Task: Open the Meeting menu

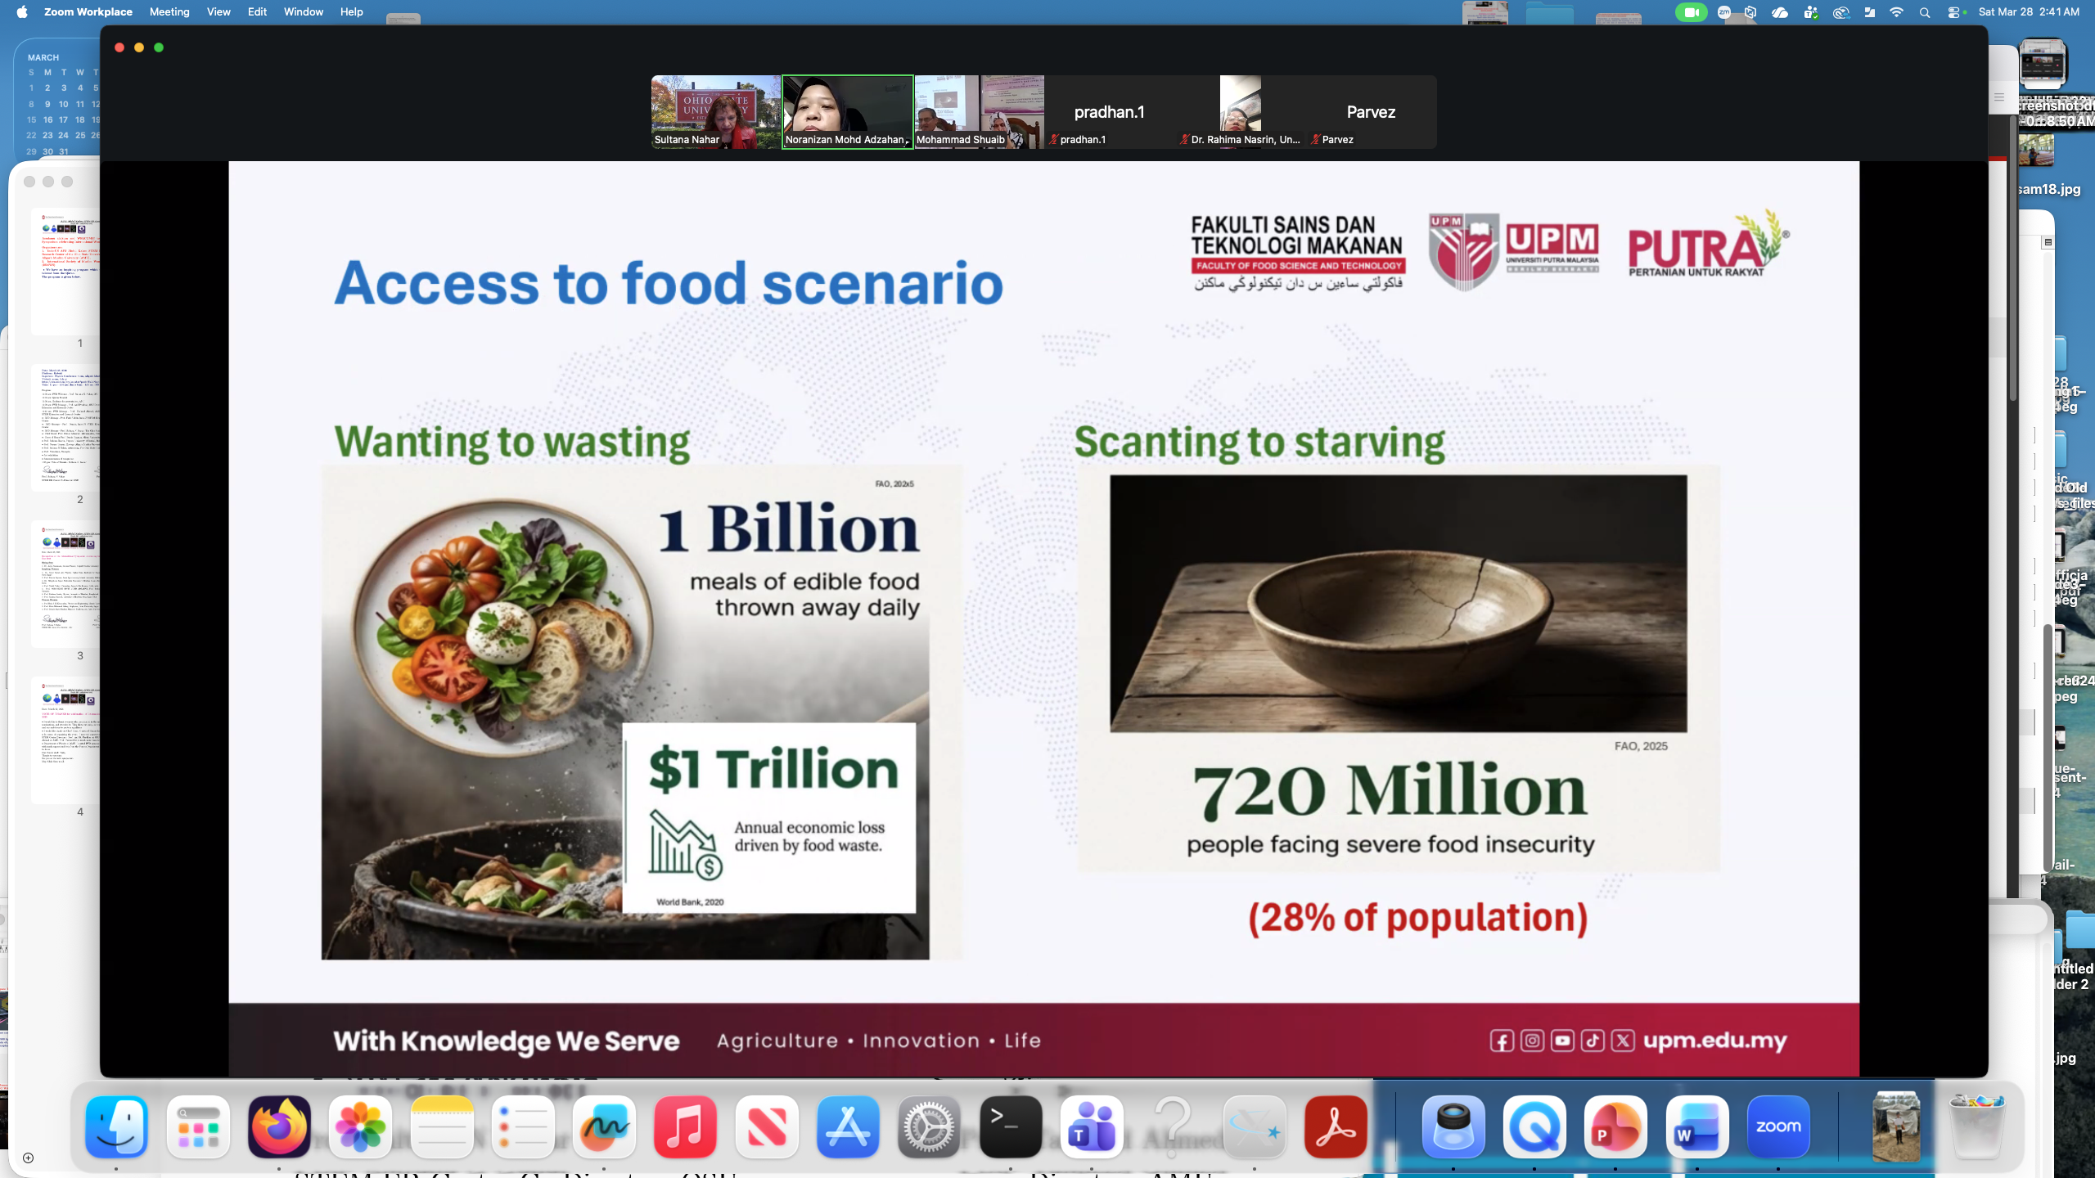Action: (x=169, y=12)
